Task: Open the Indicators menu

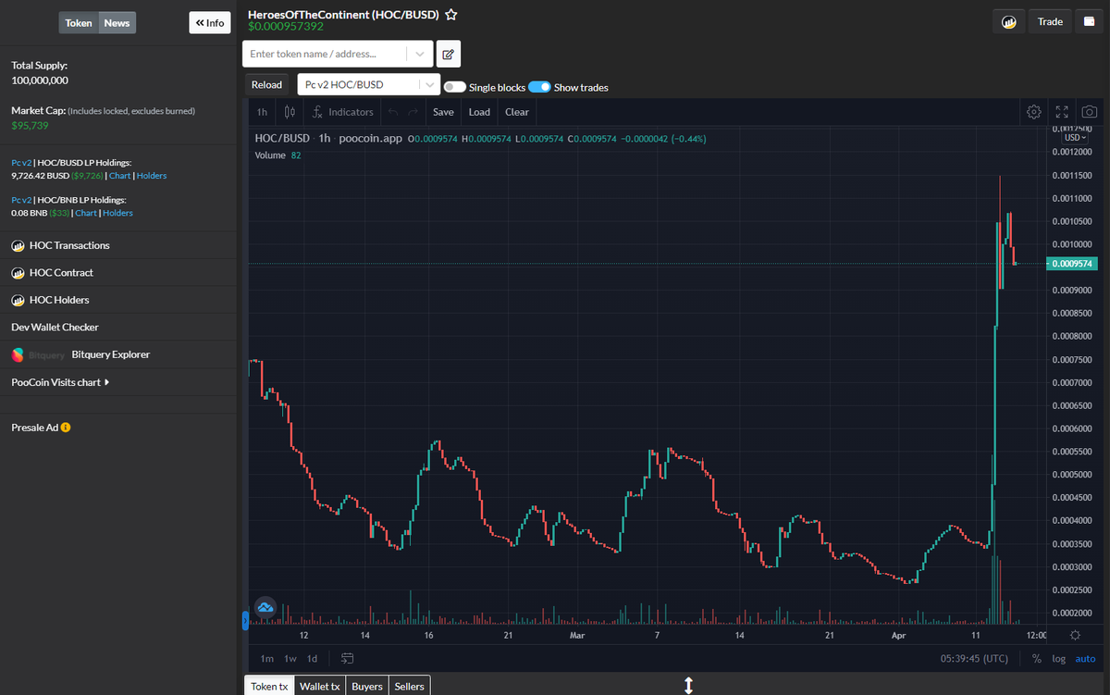Action: [343, 112]
